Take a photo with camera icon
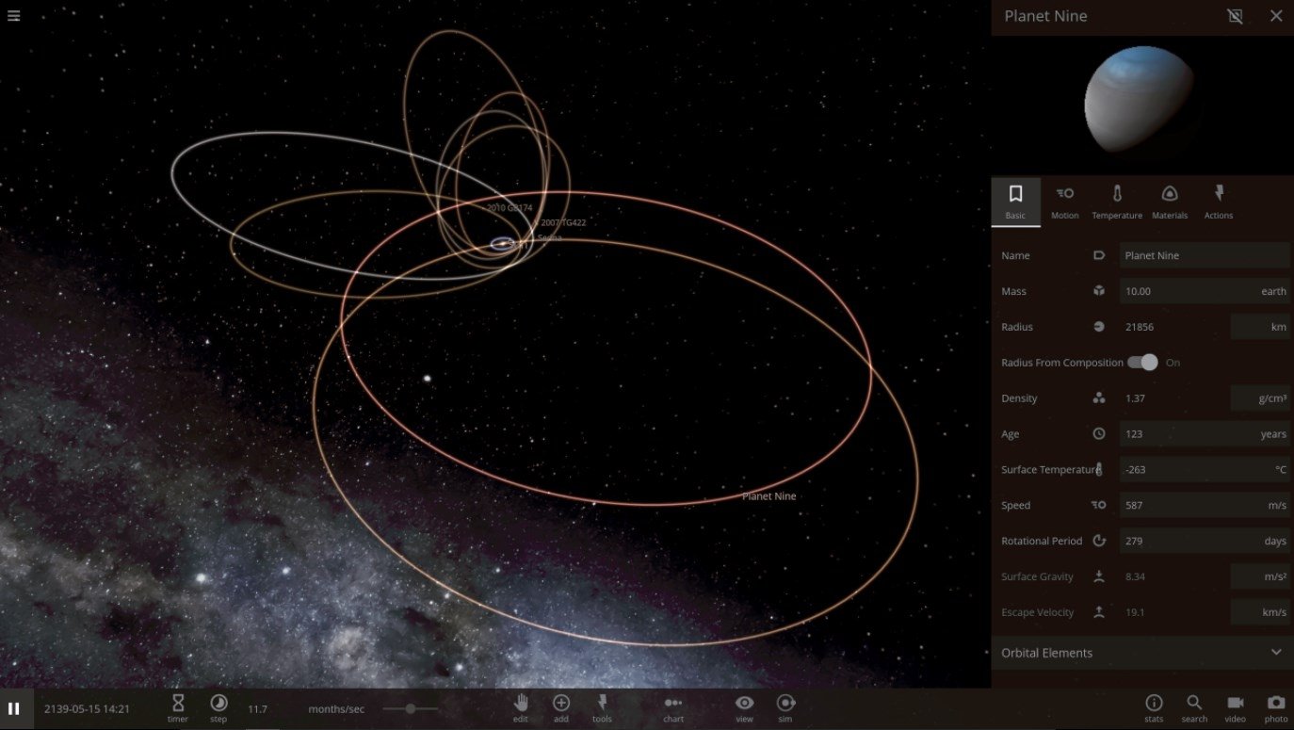Image resolution: width=1294 pixels, height=730 pixels. point(1276,707)
